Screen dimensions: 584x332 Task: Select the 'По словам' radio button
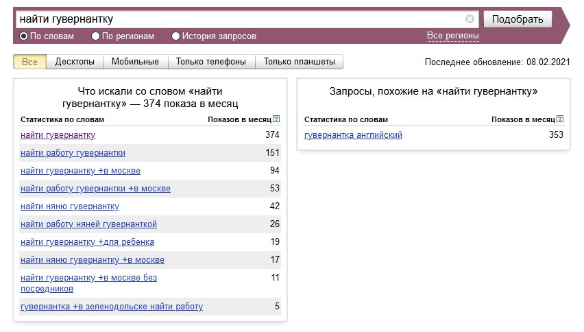click(x=24, y=36)
